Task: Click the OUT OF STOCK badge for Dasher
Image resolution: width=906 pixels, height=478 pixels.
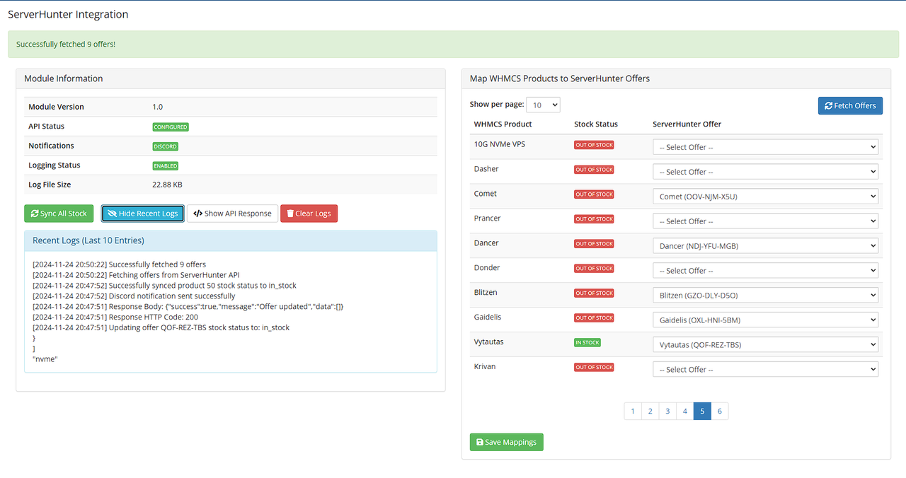Action: (x=594, y=170)
